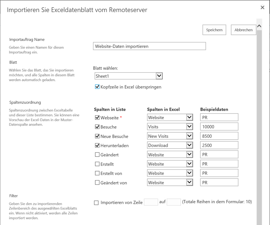This screenshot has height=225, width=270.
Task: Uncheck the Besuche column checkbox
Action: click(x=97, y=127)
